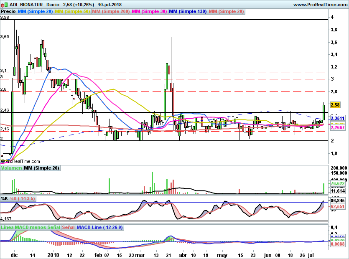Viewport: 349px width, 259px height.
Task: Toggle the yellow MM (Simple 50) legend
Action: pos(72,11)
